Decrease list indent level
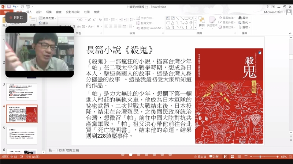 121,20
